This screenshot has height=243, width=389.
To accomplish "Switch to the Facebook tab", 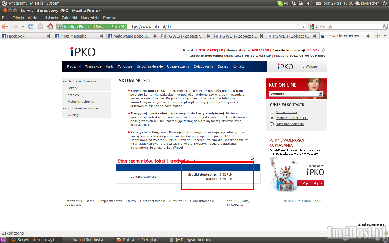I will (x=26, y=36).
